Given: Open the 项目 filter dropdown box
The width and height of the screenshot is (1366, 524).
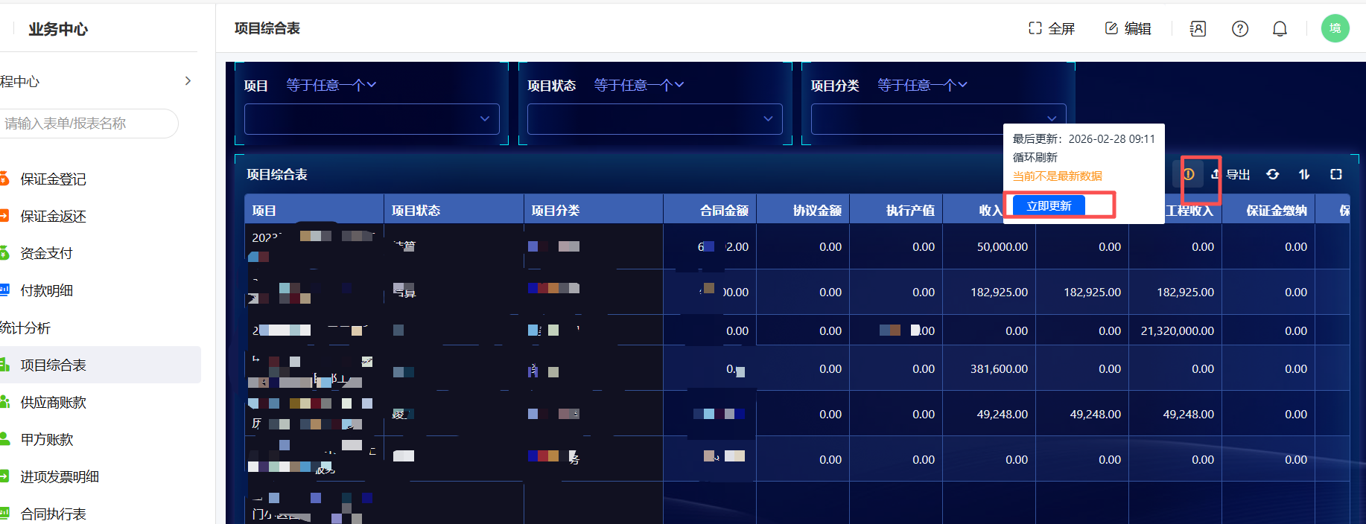Looking at the screenshot, I should click(x=372, y=119).
